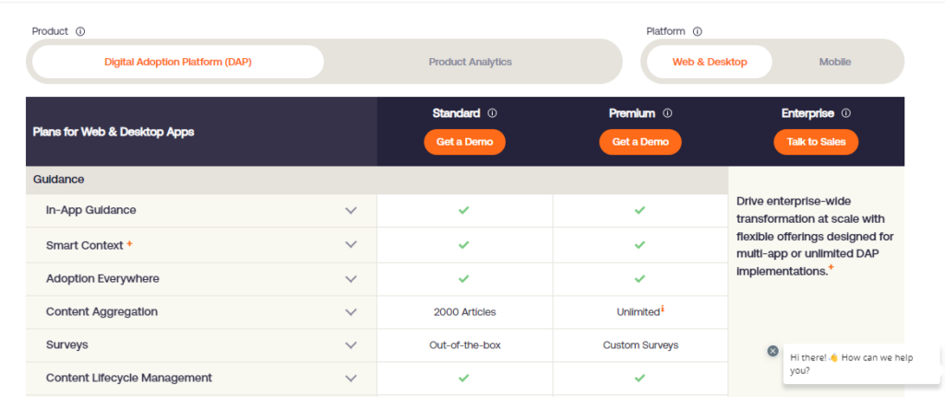Click the 'Surveys' row label
Screen dimensions: 945x397
(66, 344)
